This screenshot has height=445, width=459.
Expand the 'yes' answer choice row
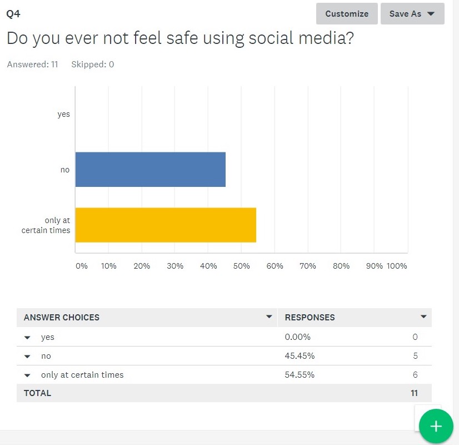[27, 337]
